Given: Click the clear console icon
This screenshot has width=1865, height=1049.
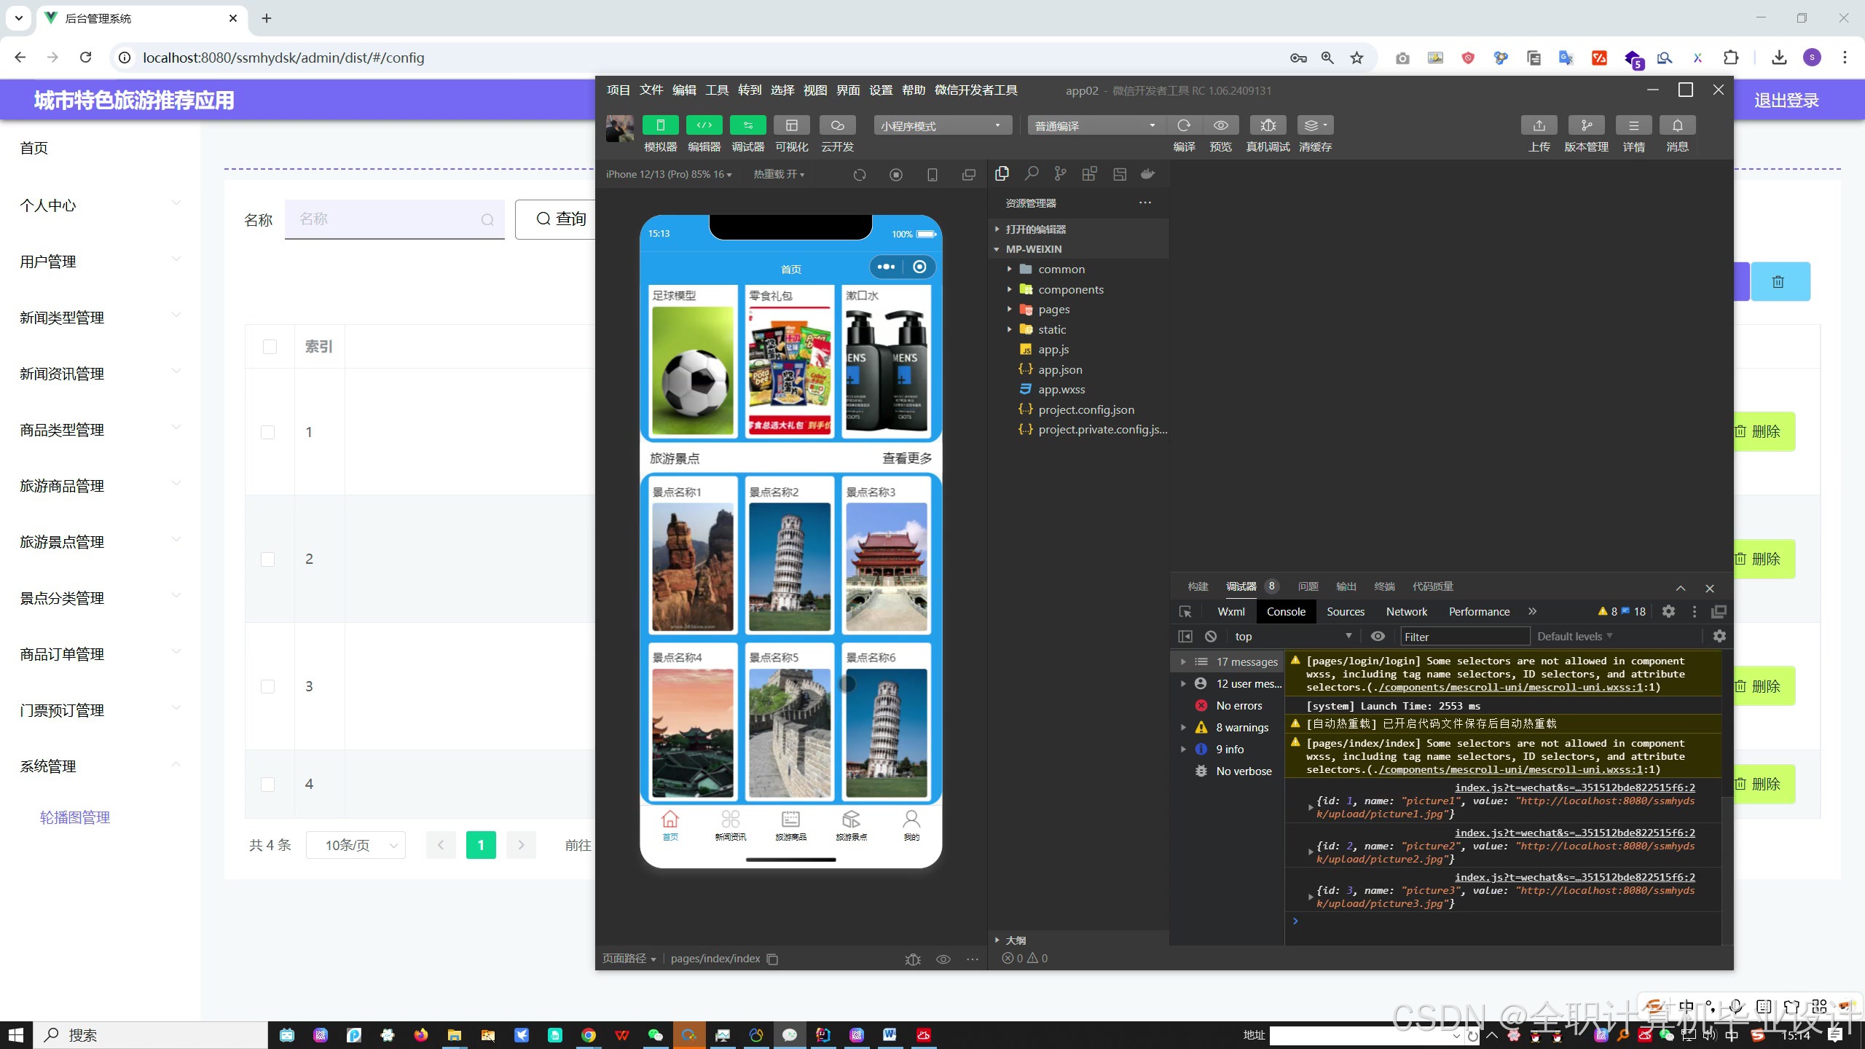Looking at the screenshot, I should 1211,636.
